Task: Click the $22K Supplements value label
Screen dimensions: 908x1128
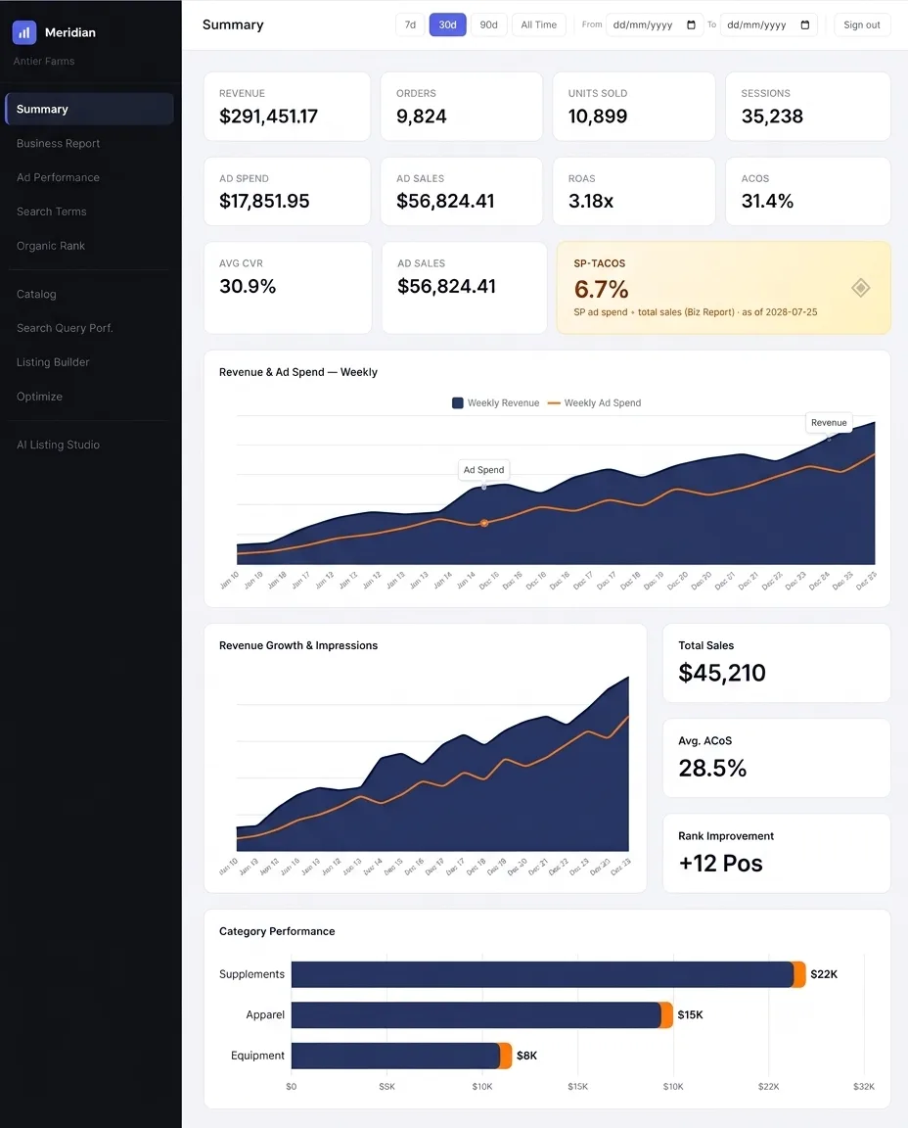Action: click(x=824, y=975)
